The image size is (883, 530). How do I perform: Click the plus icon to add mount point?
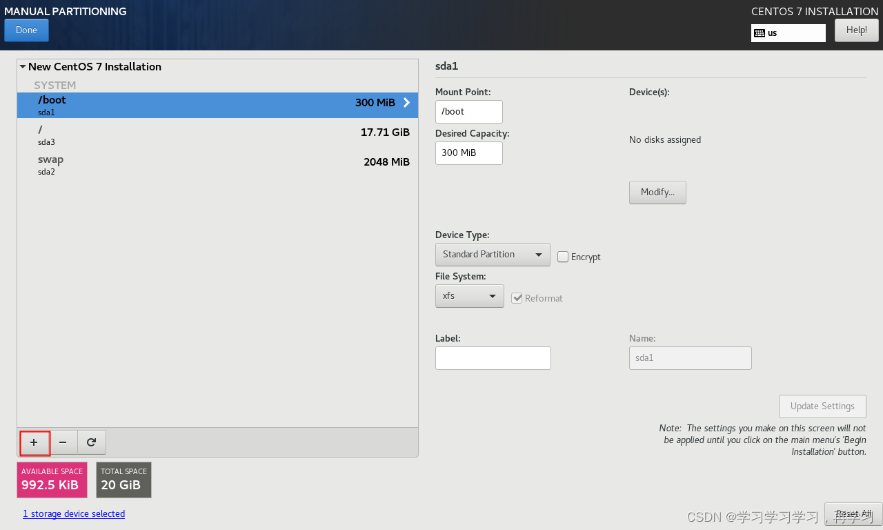pyautogui.click(x=34, y=442)
